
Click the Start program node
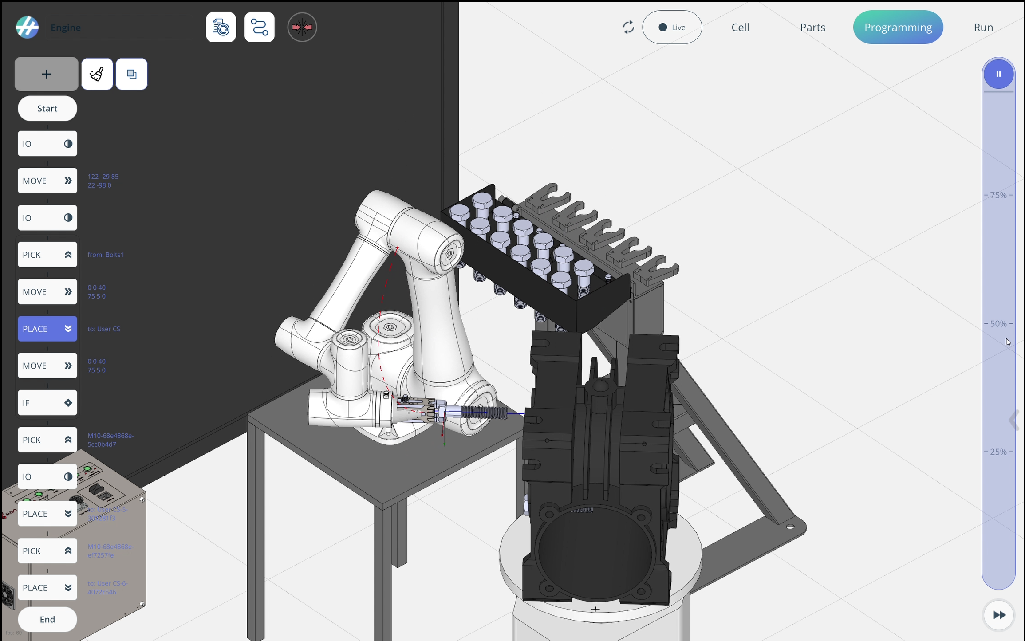47,109
